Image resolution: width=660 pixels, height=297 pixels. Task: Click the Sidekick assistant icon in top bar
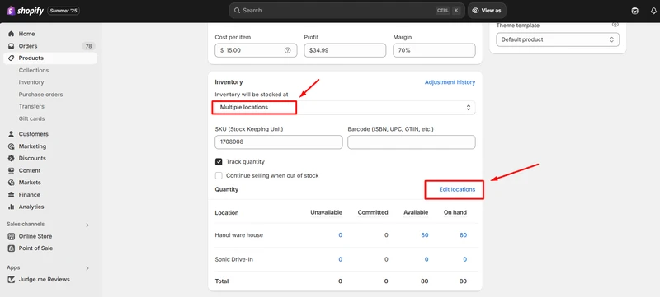point(635,11)
